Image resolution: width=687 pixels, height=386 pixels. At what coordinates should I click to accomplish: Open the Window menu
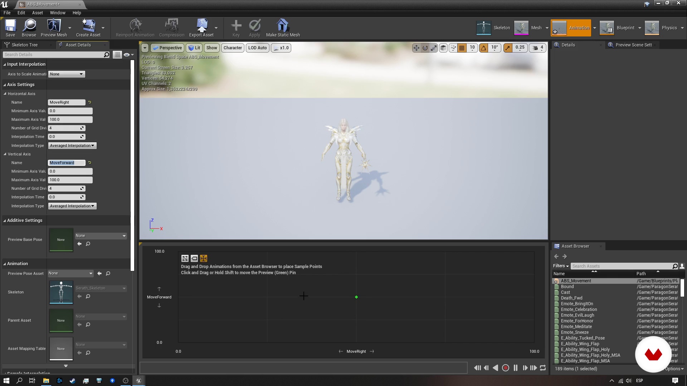click(58, 13)
